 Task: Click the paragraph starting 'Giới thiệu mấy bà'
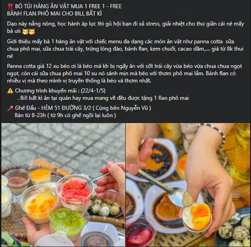pyautogui.click(x=125, y=49)
